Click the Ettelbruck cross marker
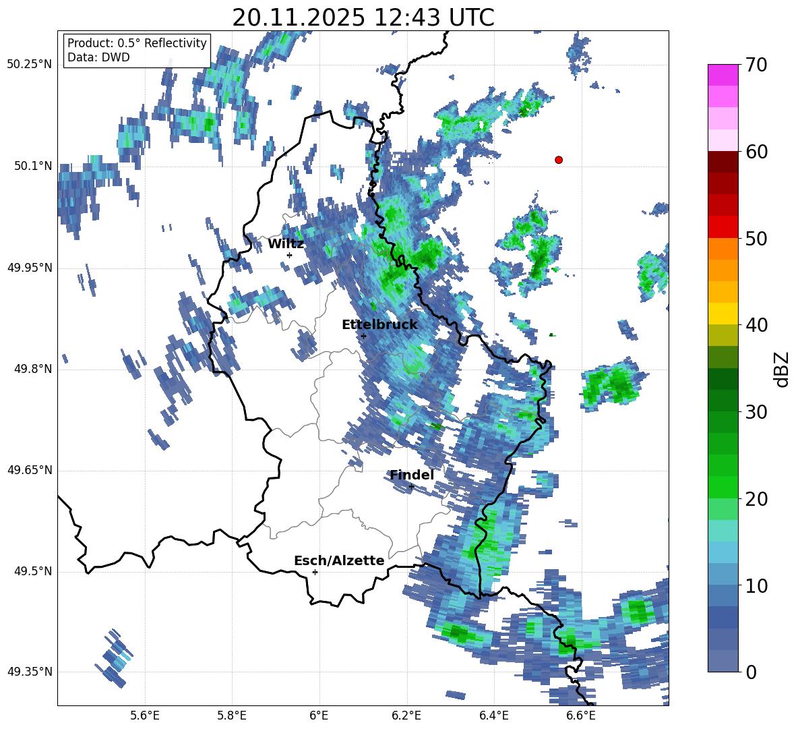Screen dimensions: 798x729 363,336
